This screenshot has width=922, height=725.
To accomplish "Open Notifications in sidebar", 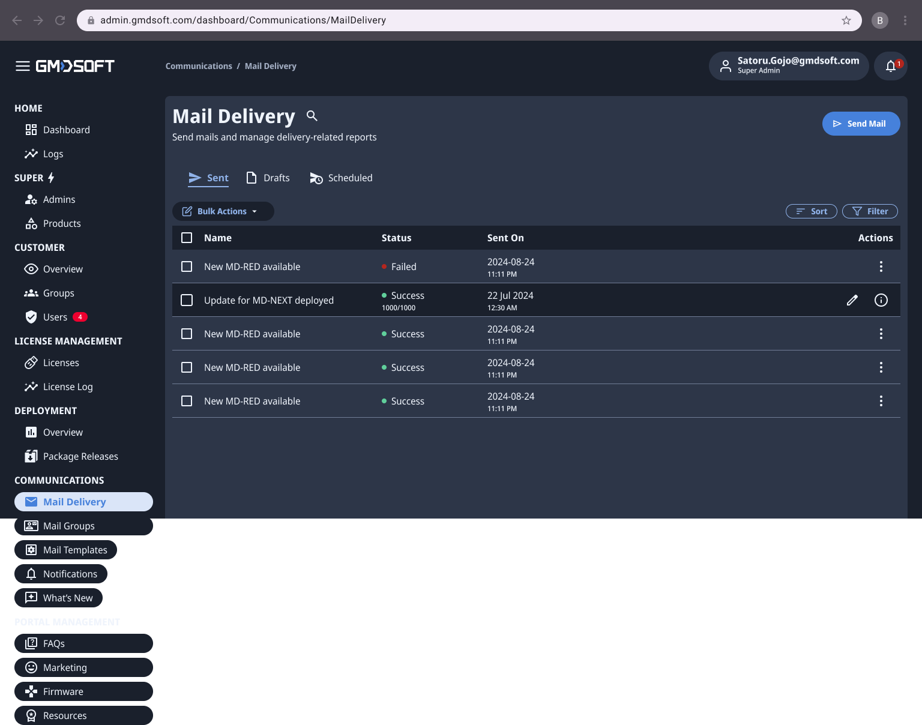I will 61,574.
